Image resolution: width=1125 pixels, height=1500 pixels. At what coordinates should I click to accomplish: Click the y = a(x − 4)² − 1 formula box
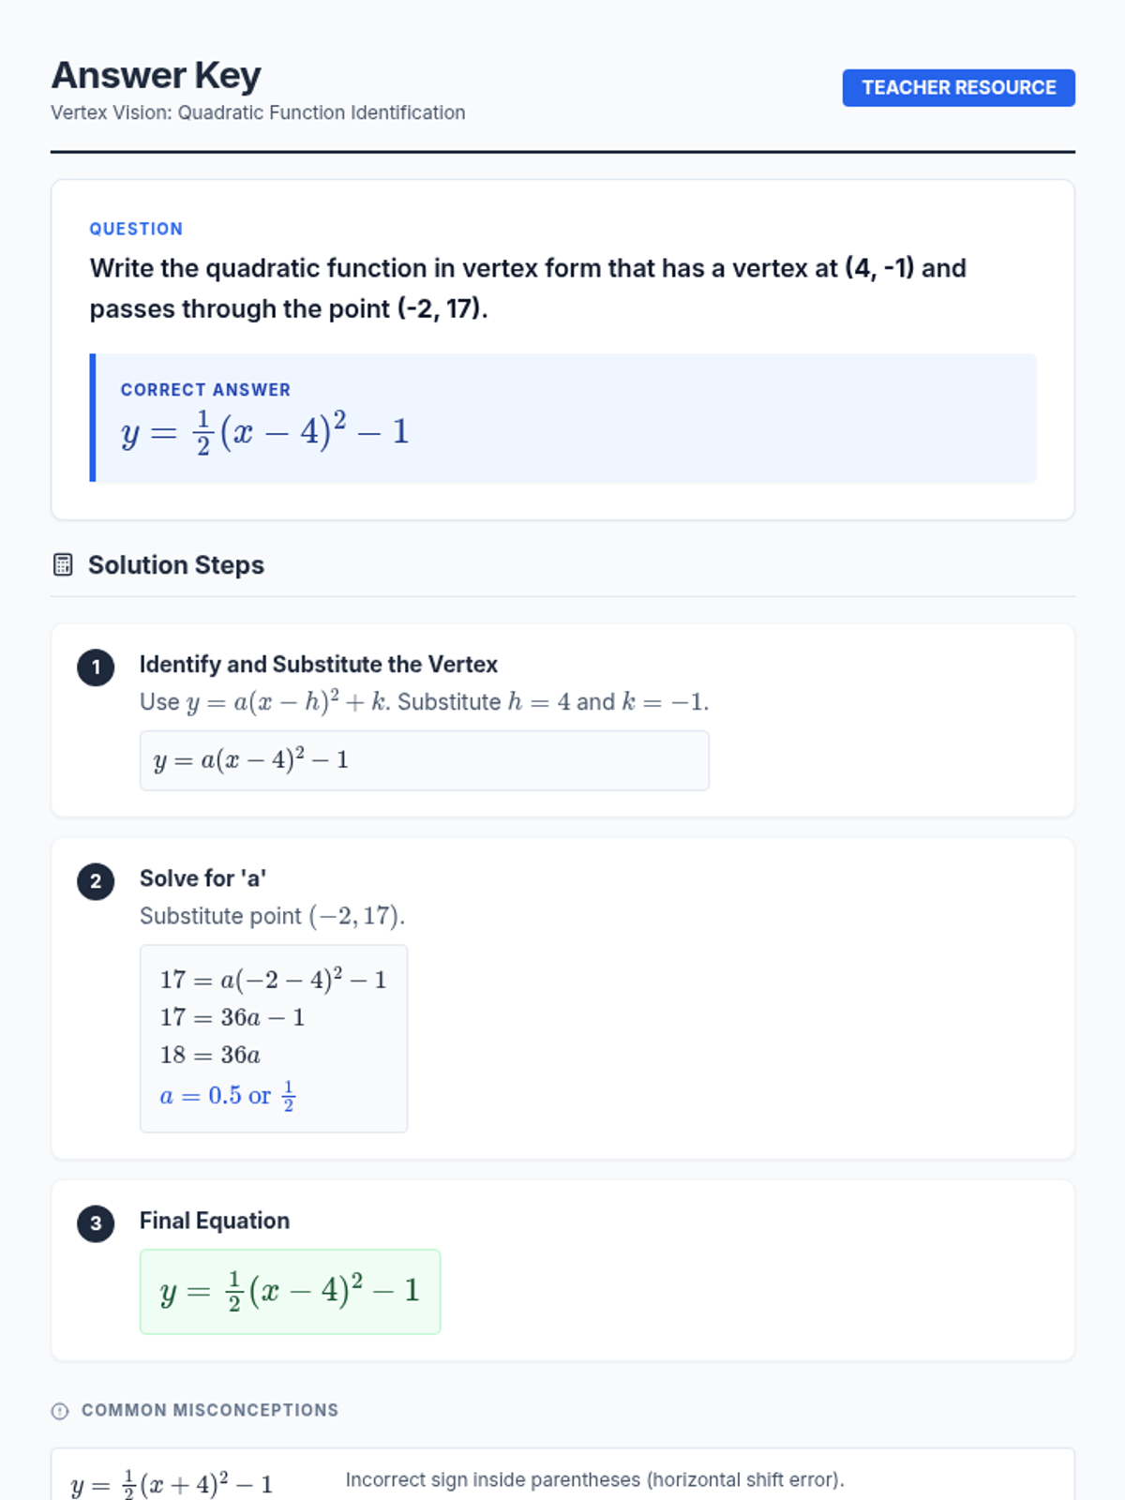coord(424,760)
